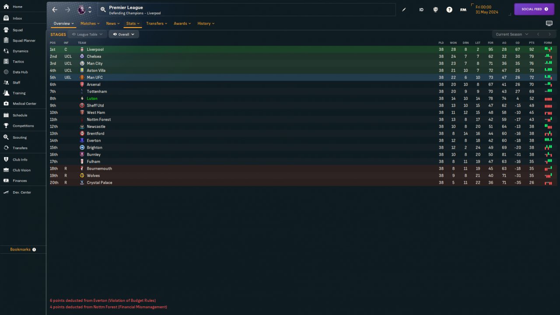Sort table by TEAM column header
Viewport: 560px width, 315px height.
pyautogui.click(x=82, y=42)
